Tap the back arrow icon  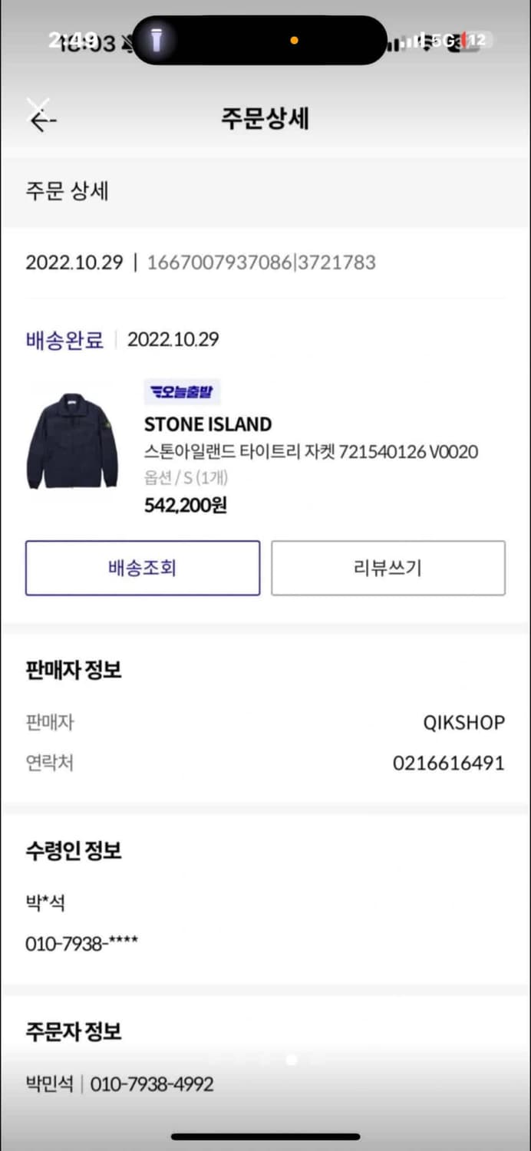point(41,120)
